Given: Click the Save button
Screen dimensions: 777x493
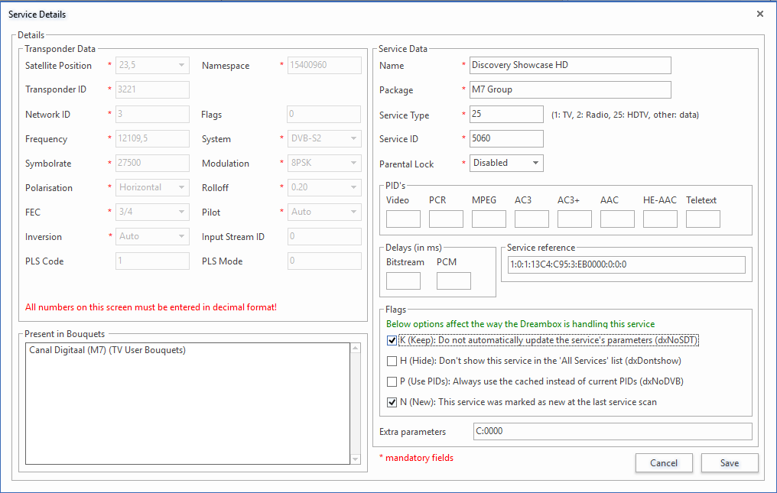Looking at the screenshot, I should (730, 462).
